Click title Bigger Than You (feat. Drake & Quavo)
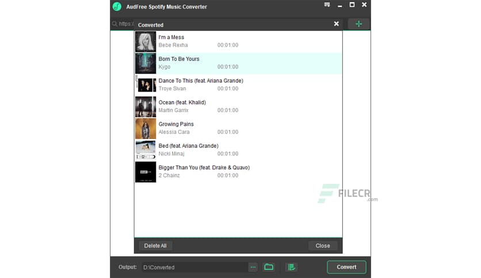Image resolution: width=481 pixels, height=278 pixels. pyautogui.click(x=204, y=168)
